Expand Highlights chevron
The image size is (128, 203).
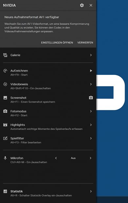[91, 125]
